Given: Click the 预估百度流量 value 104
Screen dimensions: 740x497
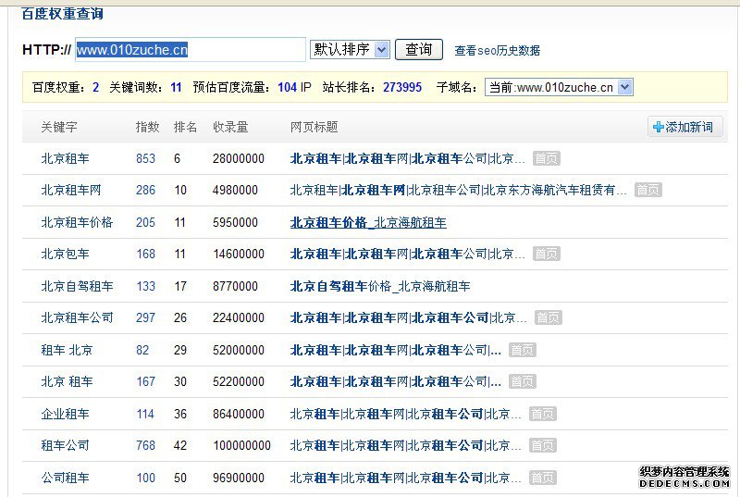Looking at the screenshot, I should point(287,87).
